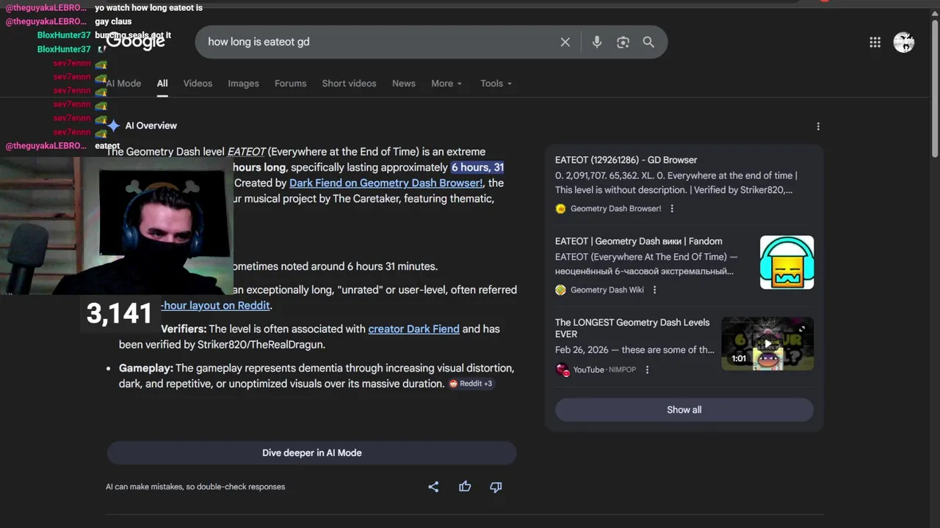Click the magnifying glass search icon
Viewport: 940px width, 528px height.
648,42
